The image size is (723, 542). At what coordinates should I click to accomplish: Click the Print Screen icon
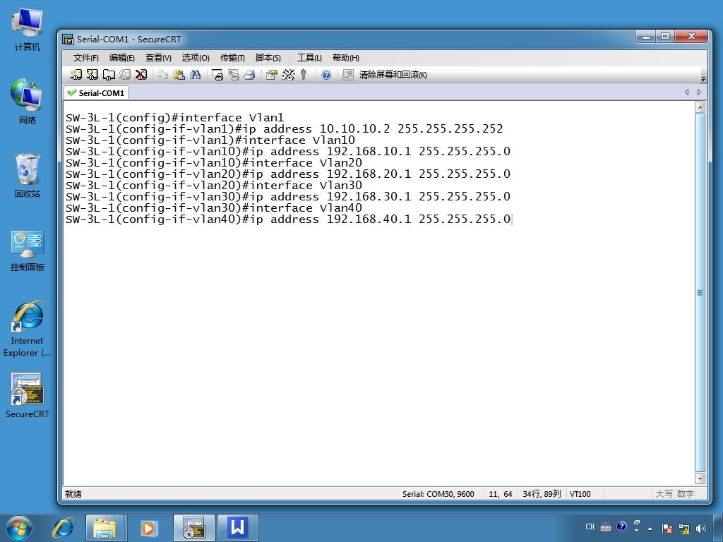coord(217,75)
